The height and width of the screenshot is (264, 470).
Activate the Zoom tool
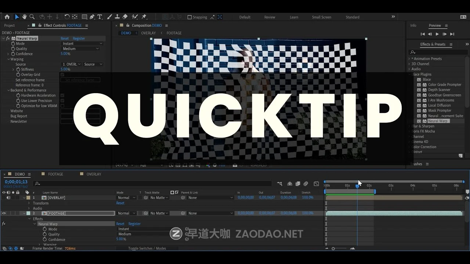coord(32,17)
